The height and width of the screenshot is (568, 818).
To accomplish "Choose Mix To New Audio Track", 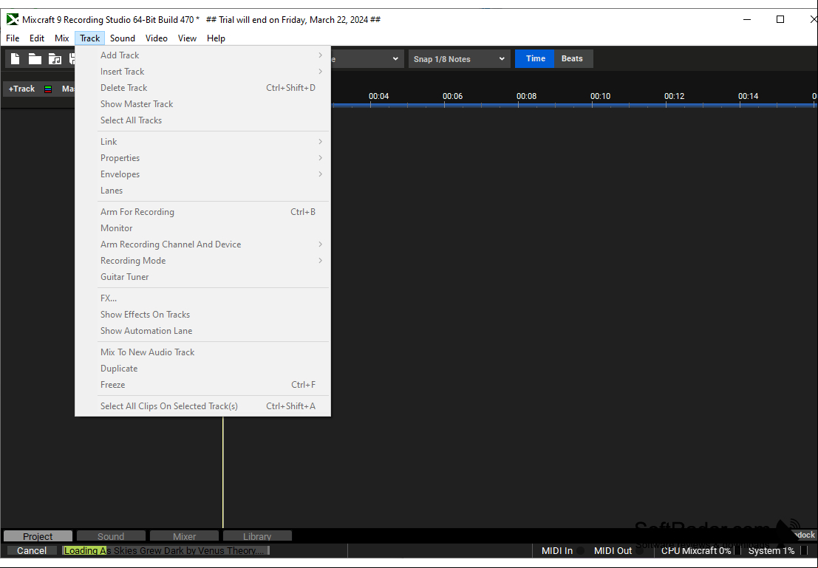I will pyautogui.click(x=203, y=352).
